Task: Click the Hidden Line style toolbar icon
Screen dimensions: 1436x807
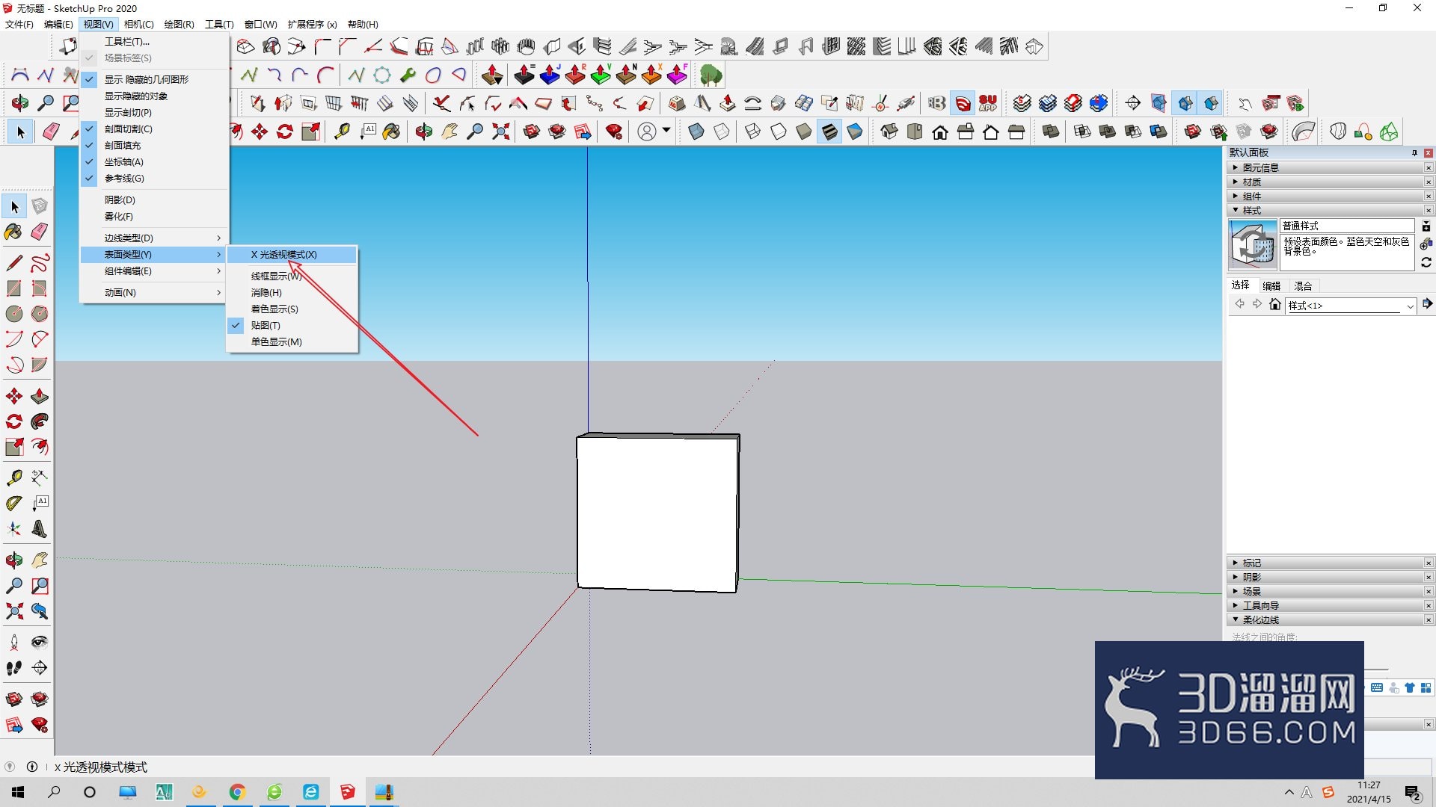Action: point(779,132)
